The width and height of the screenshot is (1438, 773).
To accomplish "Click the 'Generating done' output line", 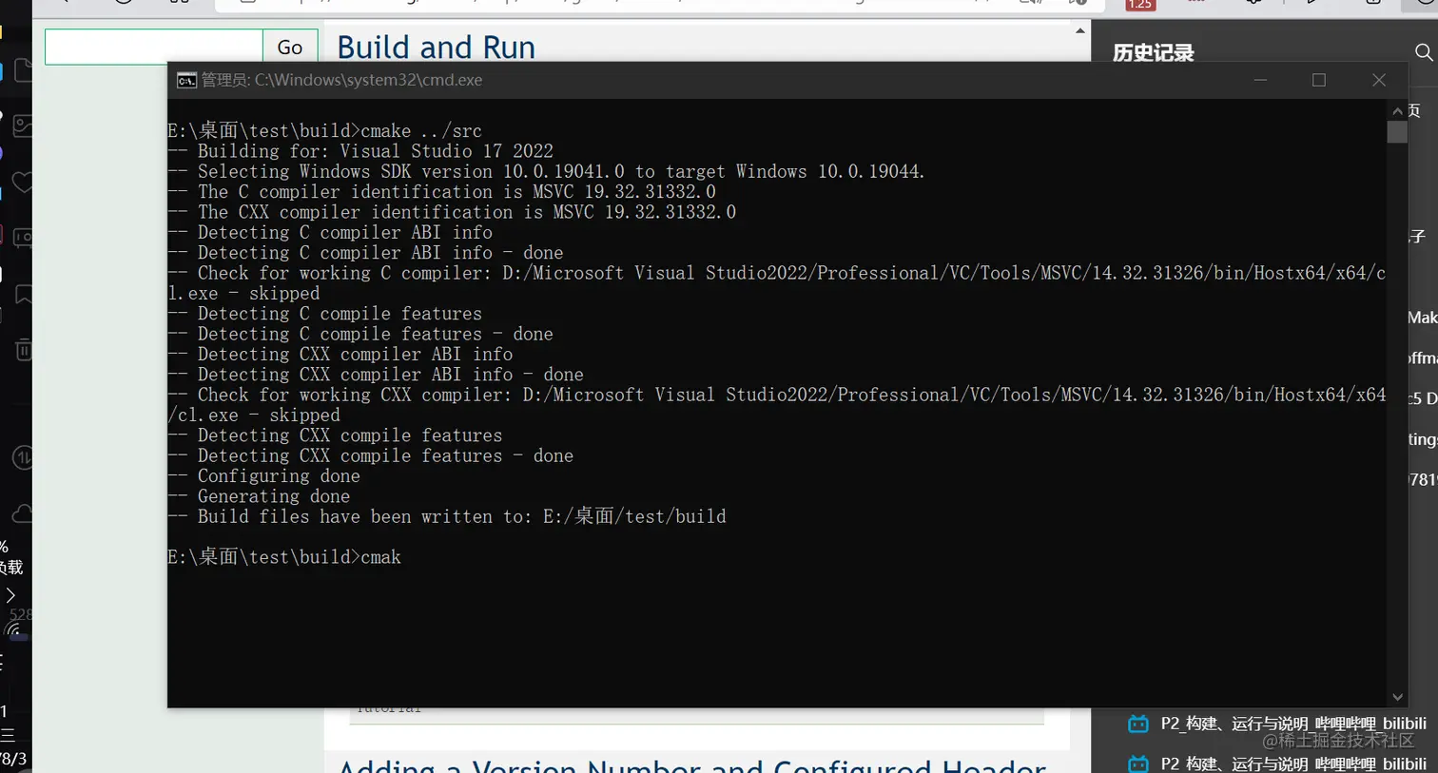I will pyautogui.click(x=259, y=496).
